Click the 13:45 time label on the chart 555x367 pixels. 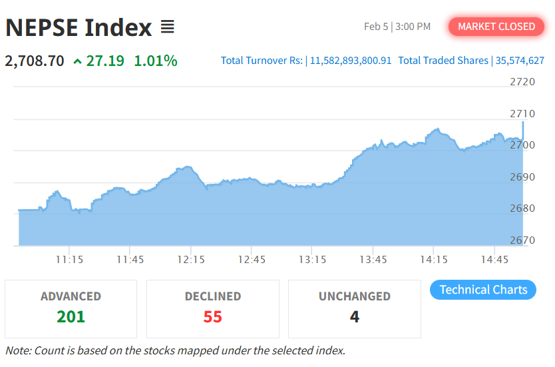pyautogui.click(x=373, y=259)
